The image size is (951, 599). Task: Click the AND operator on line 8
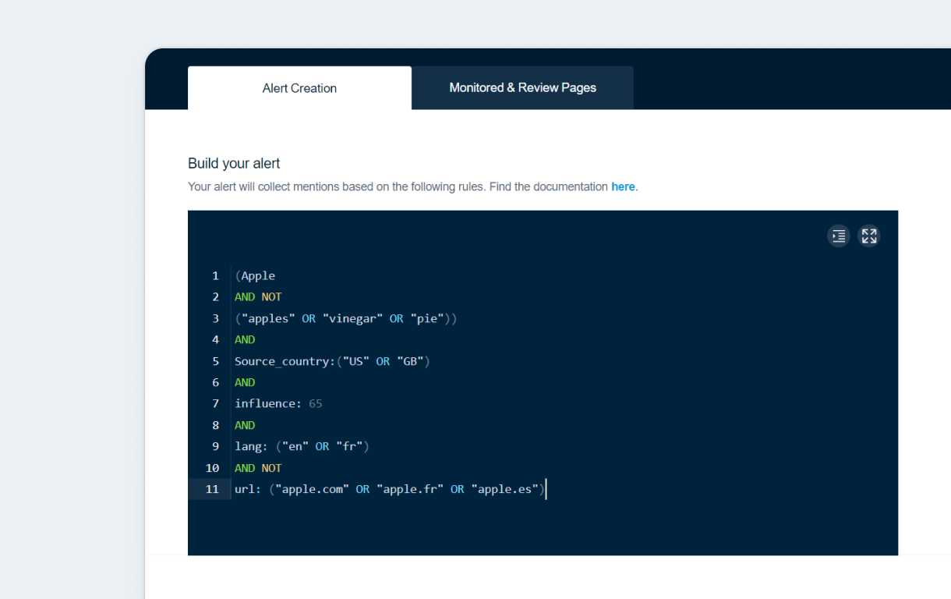[245, 426]
